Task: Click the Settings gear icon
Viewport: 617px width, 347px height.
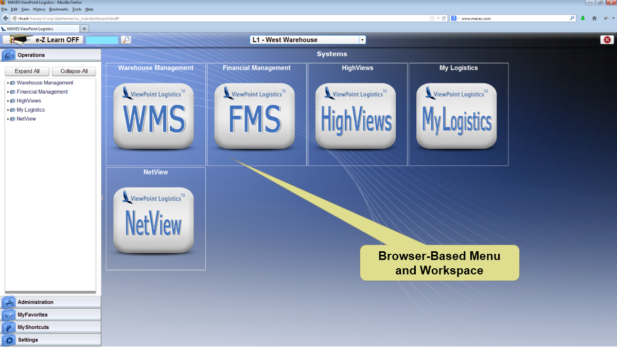Action: 9,340
